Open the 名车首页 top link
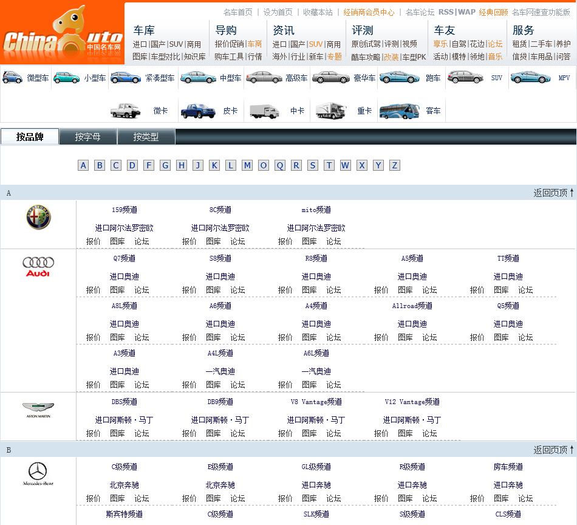The image size is (577, 525). (x=238, y=13)
